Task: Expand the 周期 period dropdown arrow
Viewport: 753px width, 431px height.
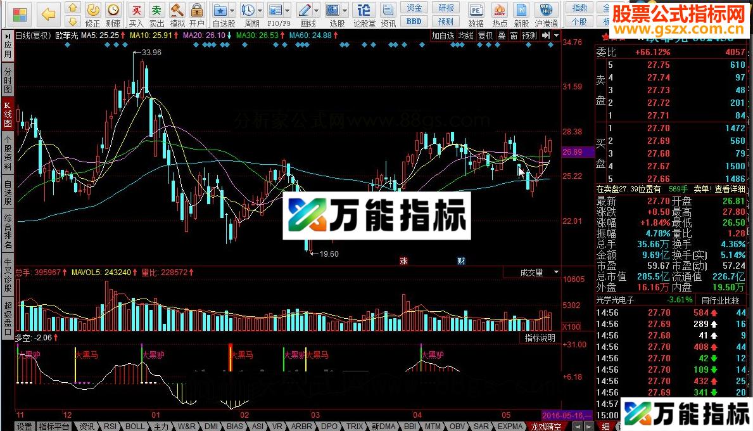Action: pyautogui.click(x=260, y=10)
